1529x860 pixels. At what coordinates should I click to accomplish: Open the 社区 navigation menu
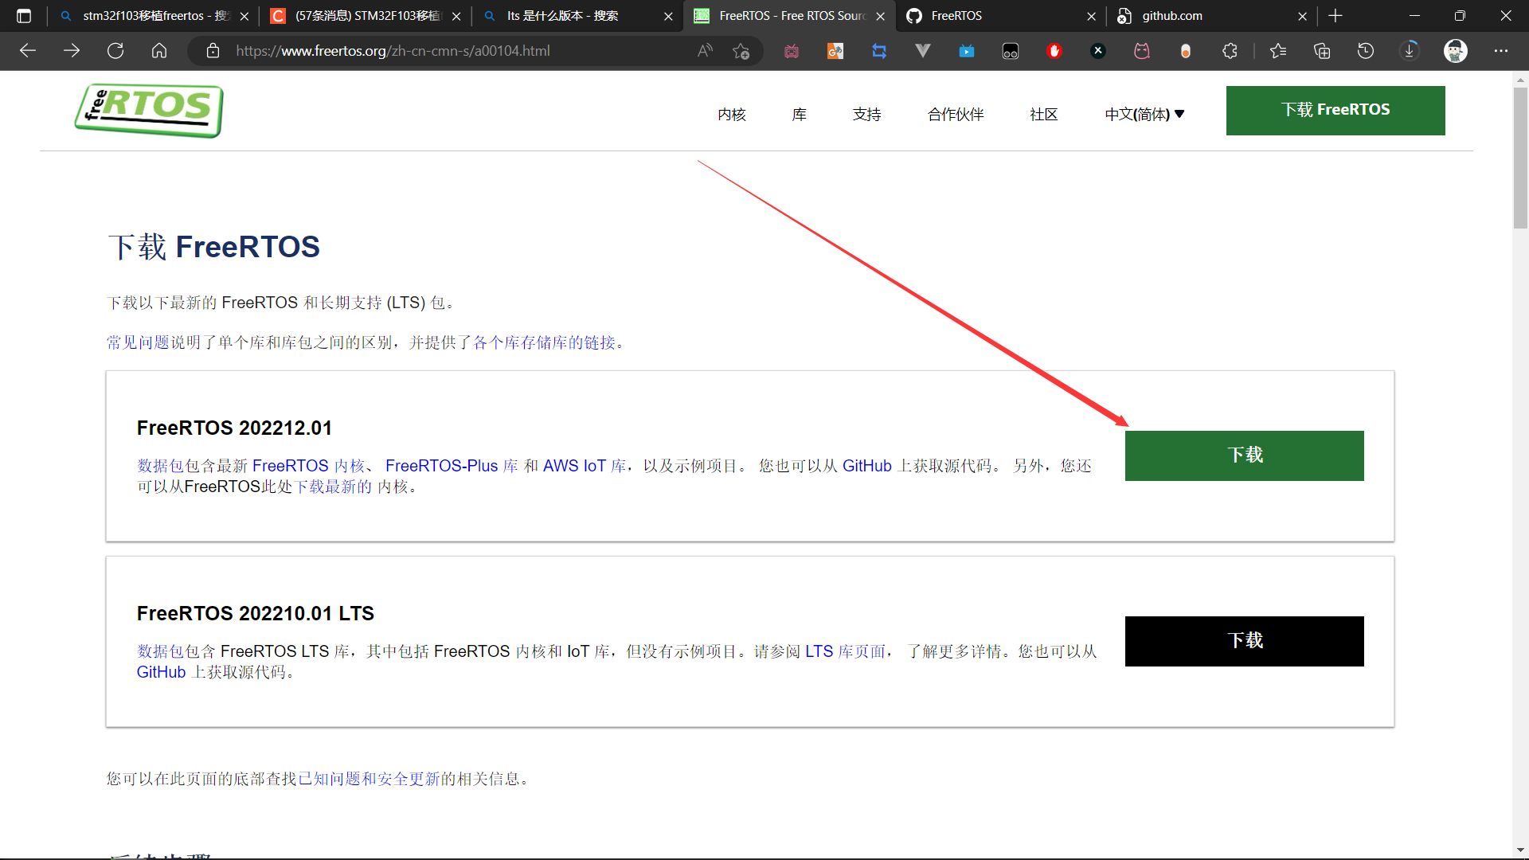pos(1043,115)
